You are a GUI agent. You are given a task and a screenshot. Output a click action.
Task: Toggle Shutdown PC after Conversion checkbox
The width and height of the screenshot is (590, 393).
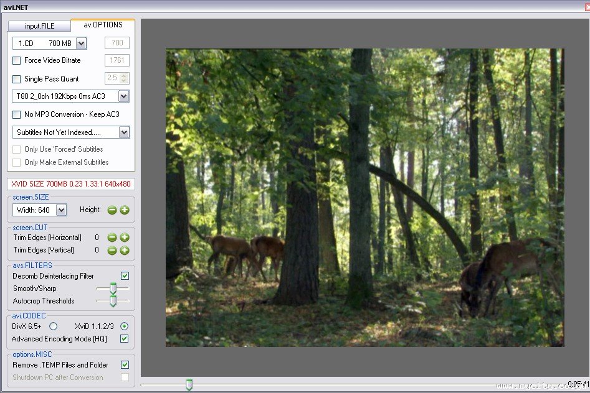click(x=125, y=377)
